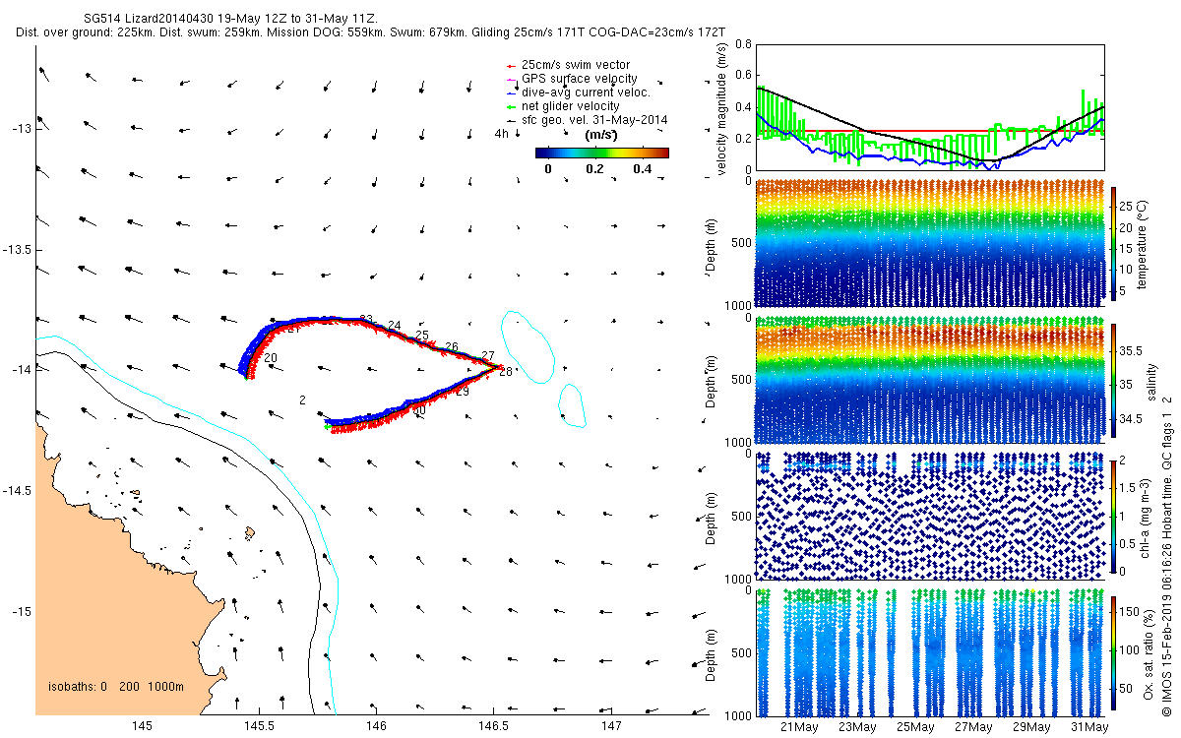The width and height of the screenshot is (1181, 738).
Task: Click the chl-a colorbar
Action: click(1114, 516)
